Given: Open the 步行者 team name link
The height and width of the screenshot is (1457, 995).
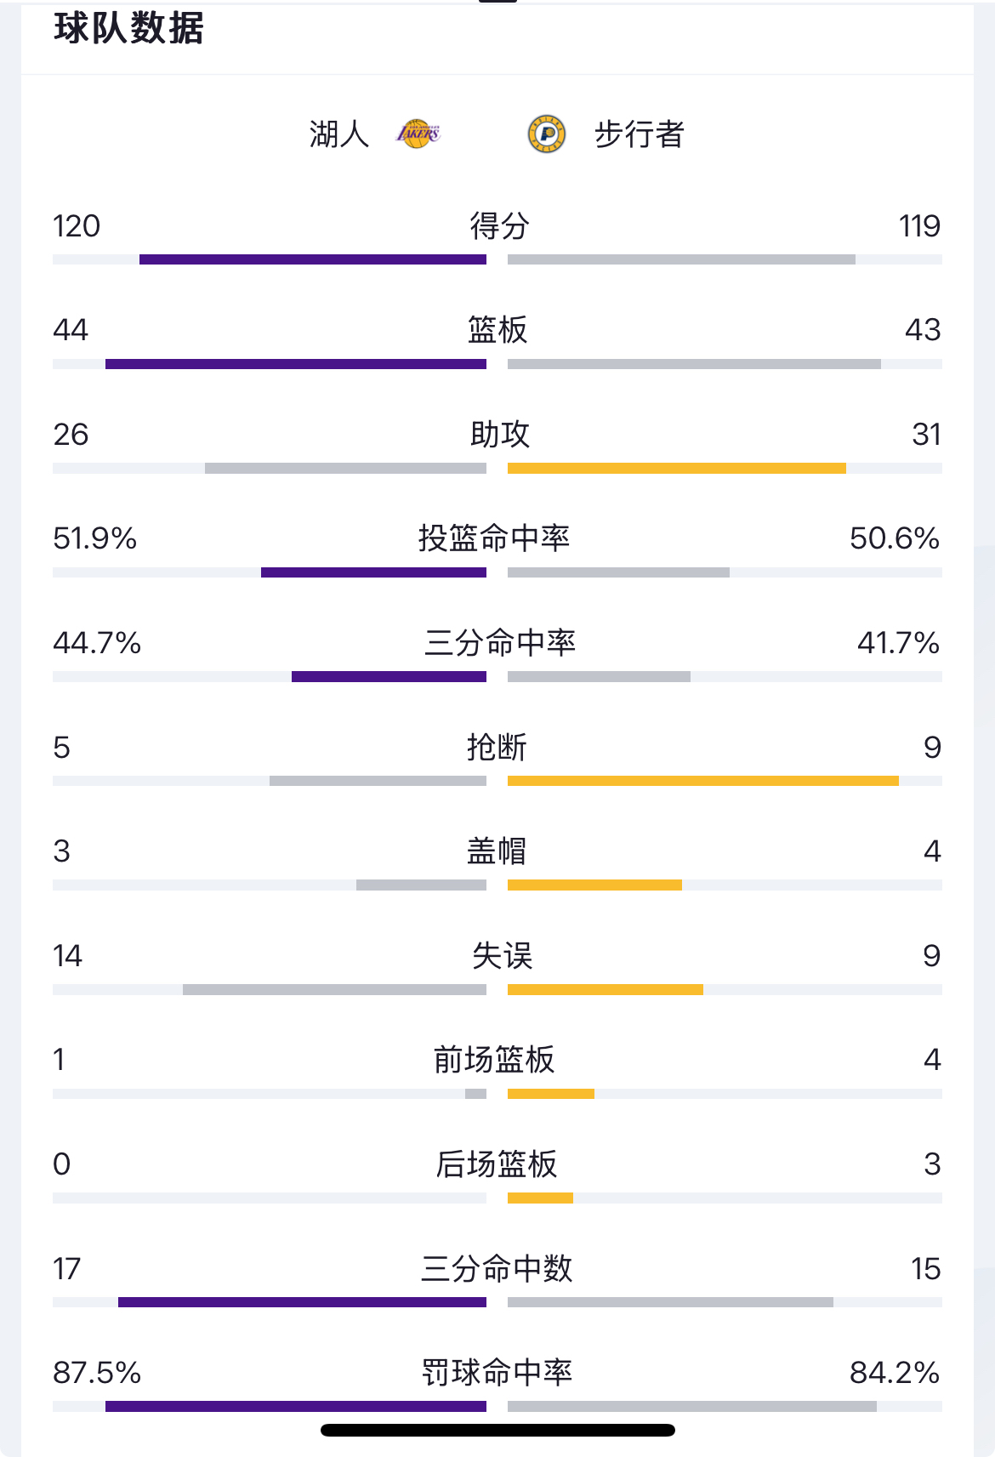Looking at the screenshot, I should [639, 134].
